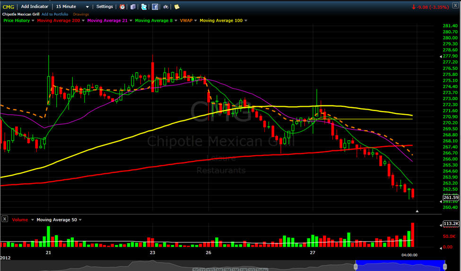Share chart via the Facebook icon

point(155,7)
